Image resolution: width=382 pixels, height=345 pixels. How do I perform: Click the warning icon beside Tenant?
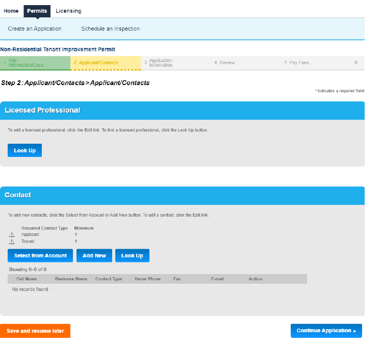[x=12, y=242]
